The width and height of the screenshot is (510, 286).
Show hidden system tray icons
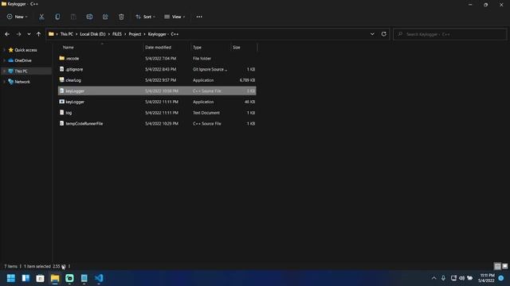[x=433, y=278]
